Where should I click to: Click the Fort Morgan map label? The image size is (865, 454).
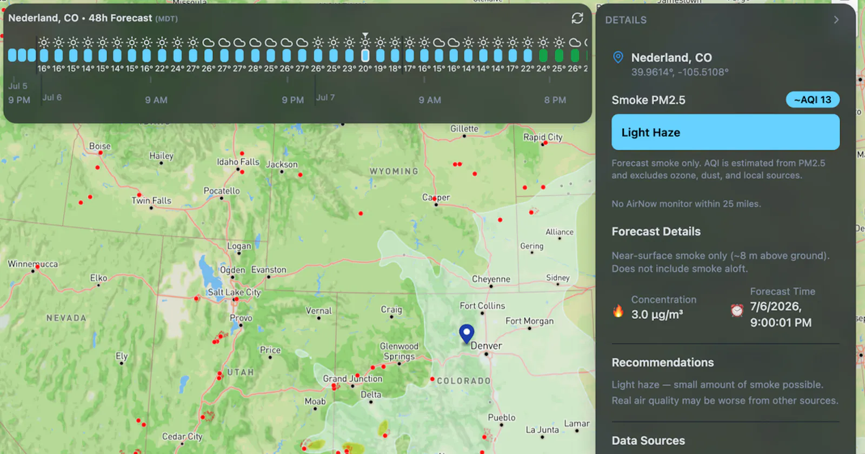(x=529, y=321)
